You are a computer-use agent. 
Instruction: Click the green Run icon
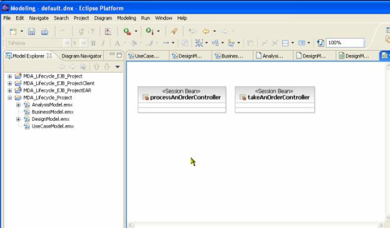pos(150,31)
